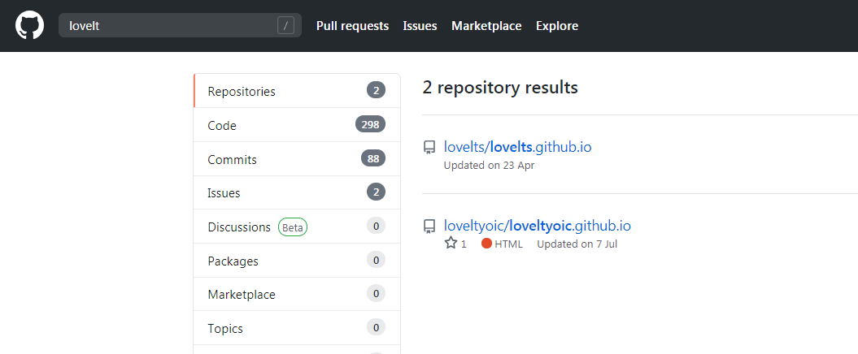Viewport: 858px width, 354px height.
Task: Click repository icon beside loveltyoic result
Action: click(x=429, y=227)
